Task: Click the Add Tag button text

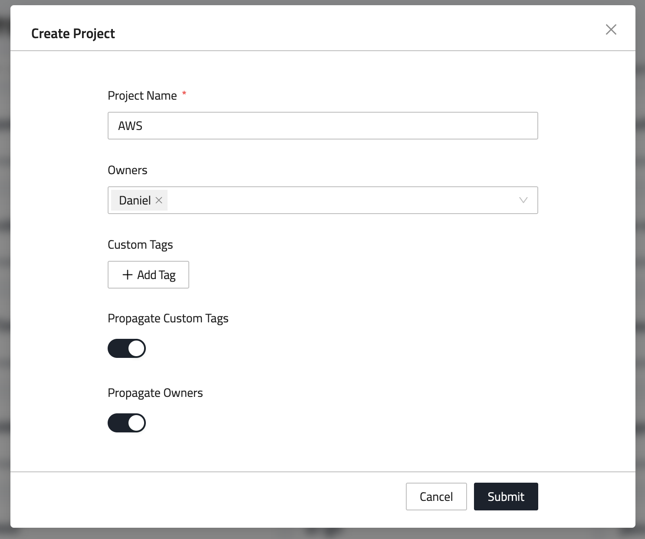Action: [156, 275]
